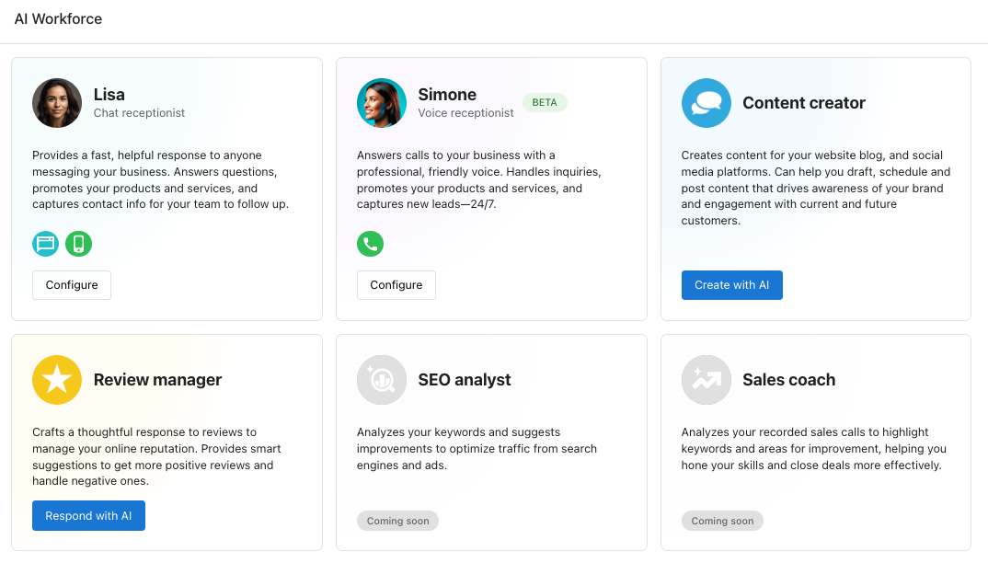The height and width of the screenshot is (563, 988).
Task: Click the Respond with AI button
Action: 89,516
